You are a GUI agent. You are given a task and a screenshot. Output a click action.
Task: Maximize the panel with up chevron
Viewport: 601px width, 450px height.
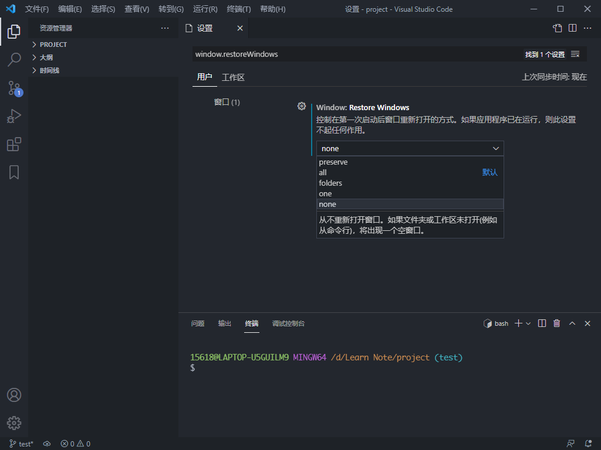[572, 323]
